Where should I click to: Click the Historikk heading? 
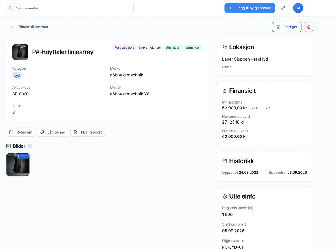point(241,161)
